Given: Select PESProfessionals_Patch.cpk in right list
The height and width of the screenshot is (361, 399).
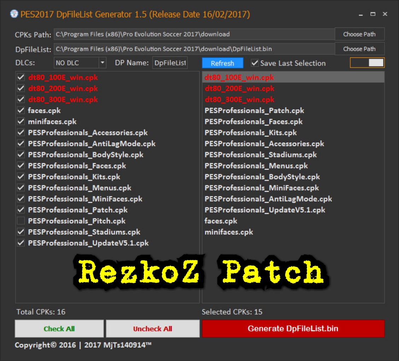Looking at the screenshot, I should click(293, 110).
